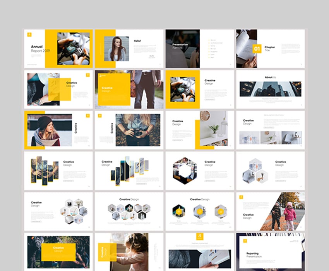
Task: Click the yellow logo on Annual Report slide
Action: pos(29,35)
